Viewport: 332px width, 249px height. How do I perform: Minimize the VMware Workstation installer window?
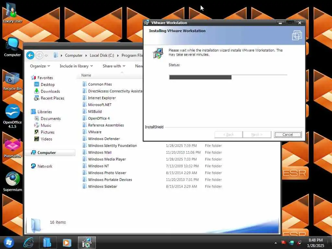(x=280, y=23)
